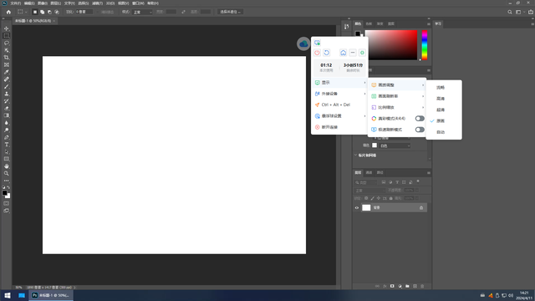The height and width of the screenshot is (301, 535).
Task: Click the Home icon in the options bar
Action: click(8, 12)
